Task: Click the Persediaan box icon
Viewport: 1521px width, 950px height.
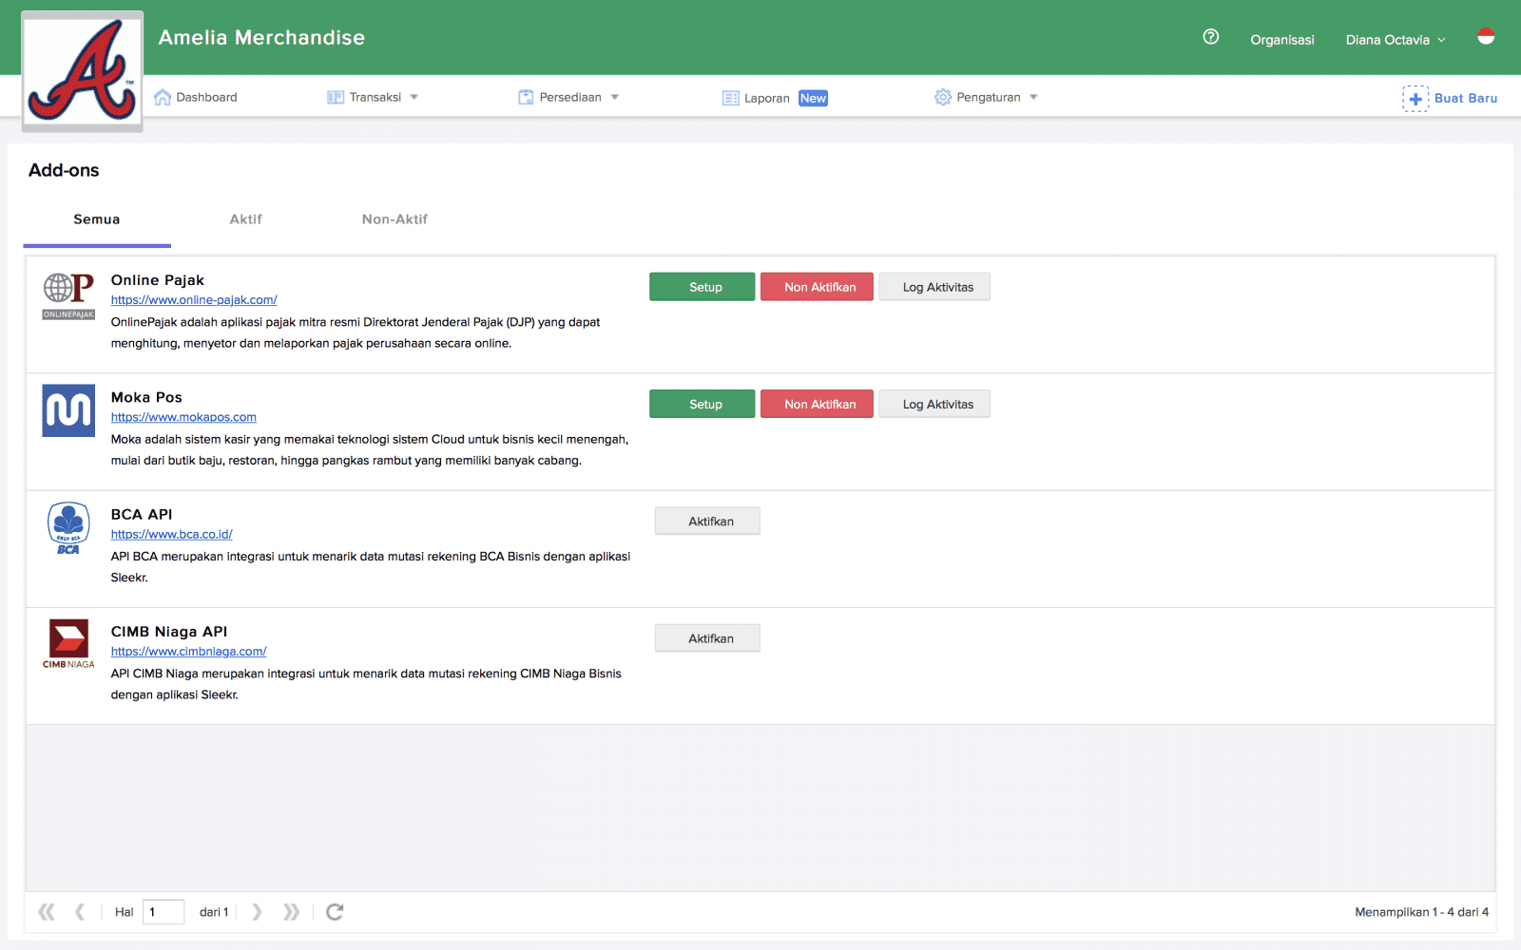Action: tap(526, 97)
